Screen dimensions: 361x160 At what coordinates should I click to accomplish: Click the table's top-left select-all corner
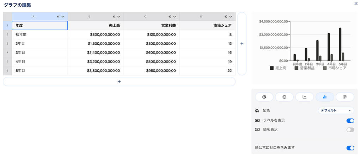[x=7, y=17]
